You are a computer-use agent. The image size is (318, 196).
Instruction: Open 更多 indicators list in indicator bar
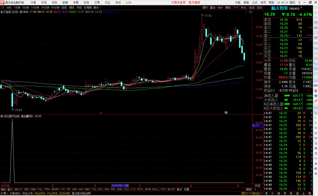tap(179, 189)
